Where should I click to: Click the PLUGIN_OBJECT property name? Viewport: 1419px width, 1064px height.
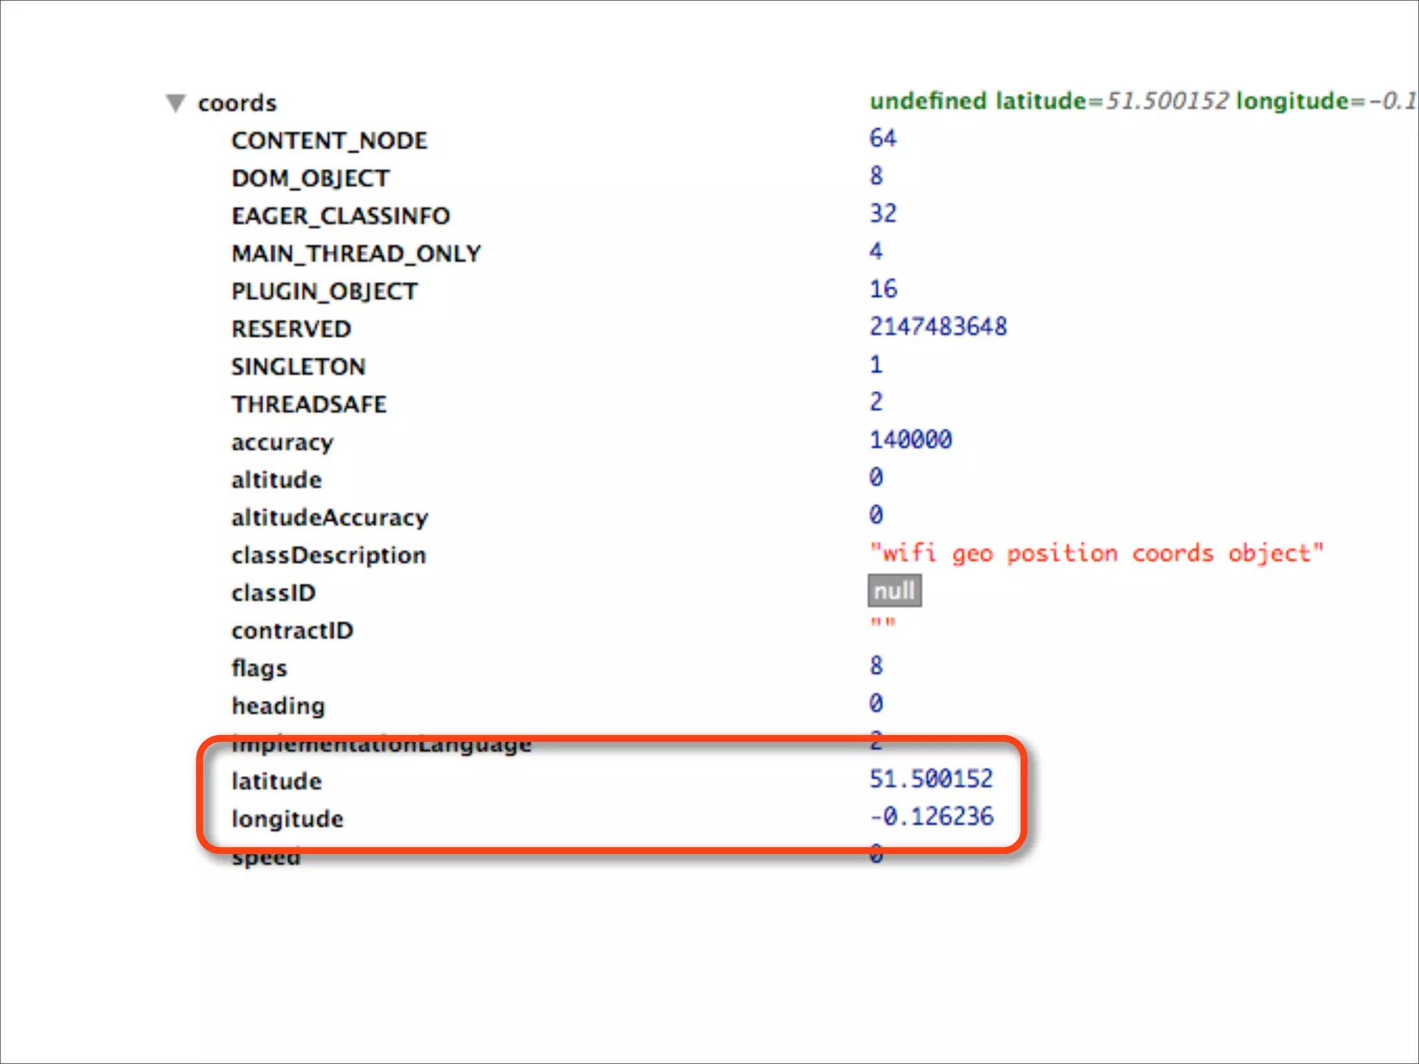pyautogui.click(x=324, y=291)
